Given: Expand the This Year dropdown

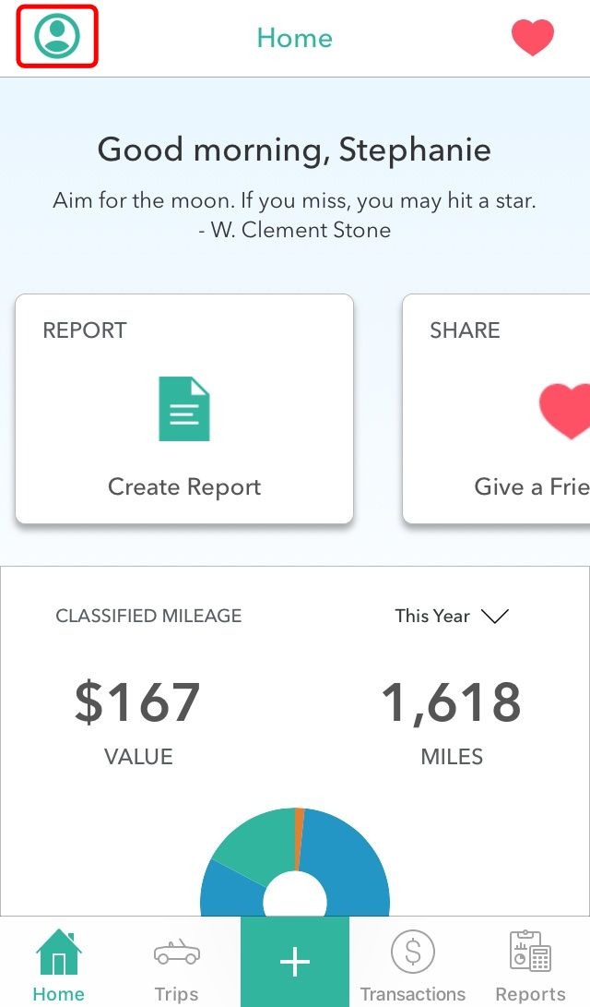Looking at the screenshot, I should (x=452, y=616).
